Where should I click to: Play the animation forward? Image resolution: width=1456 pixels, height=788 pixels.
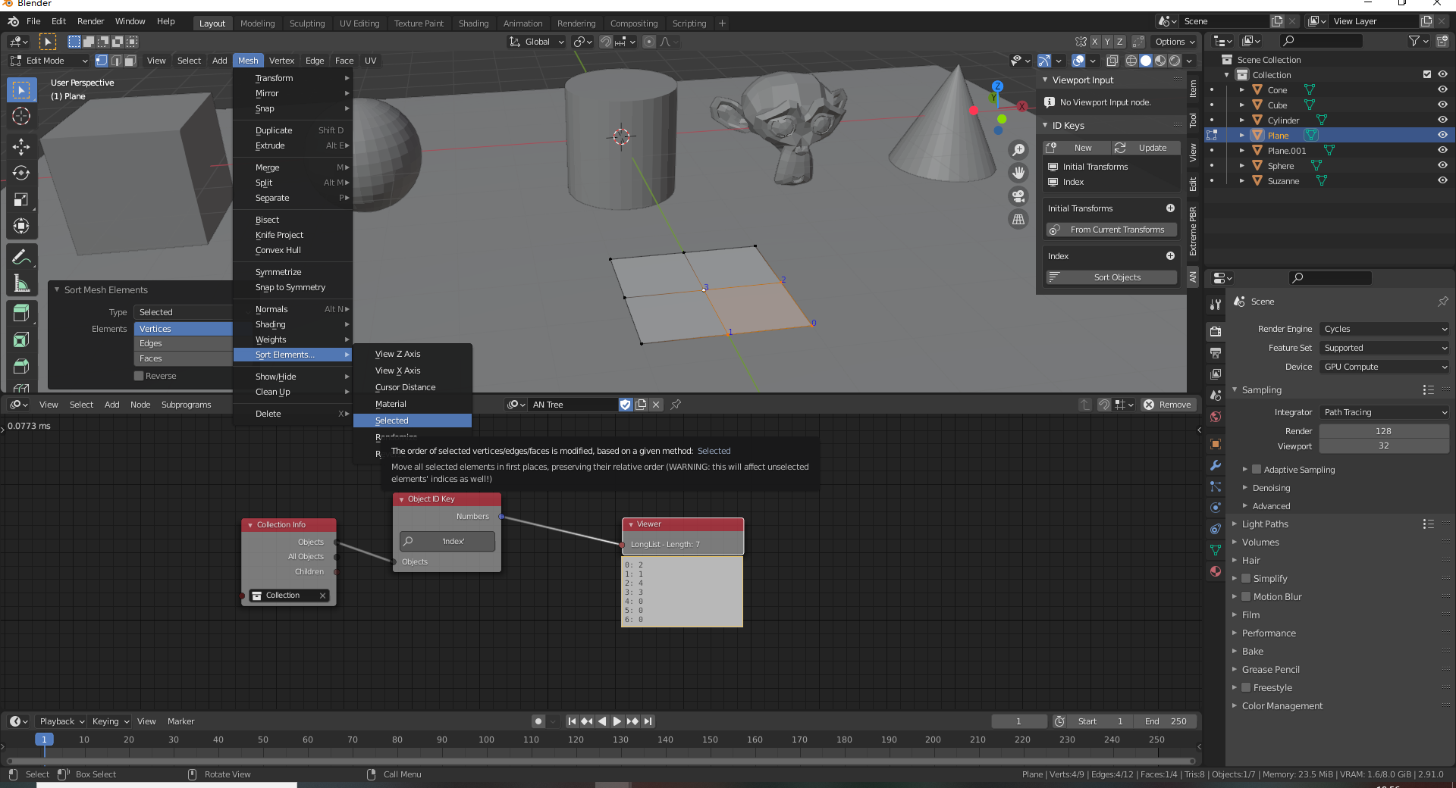click(x=617, y=721)
